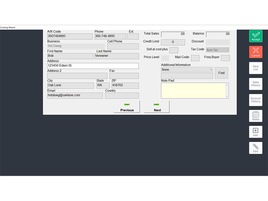This screenshot has height=201, width=268.
Task: Expand the Item Tax selector
Action: click(217, 50)
